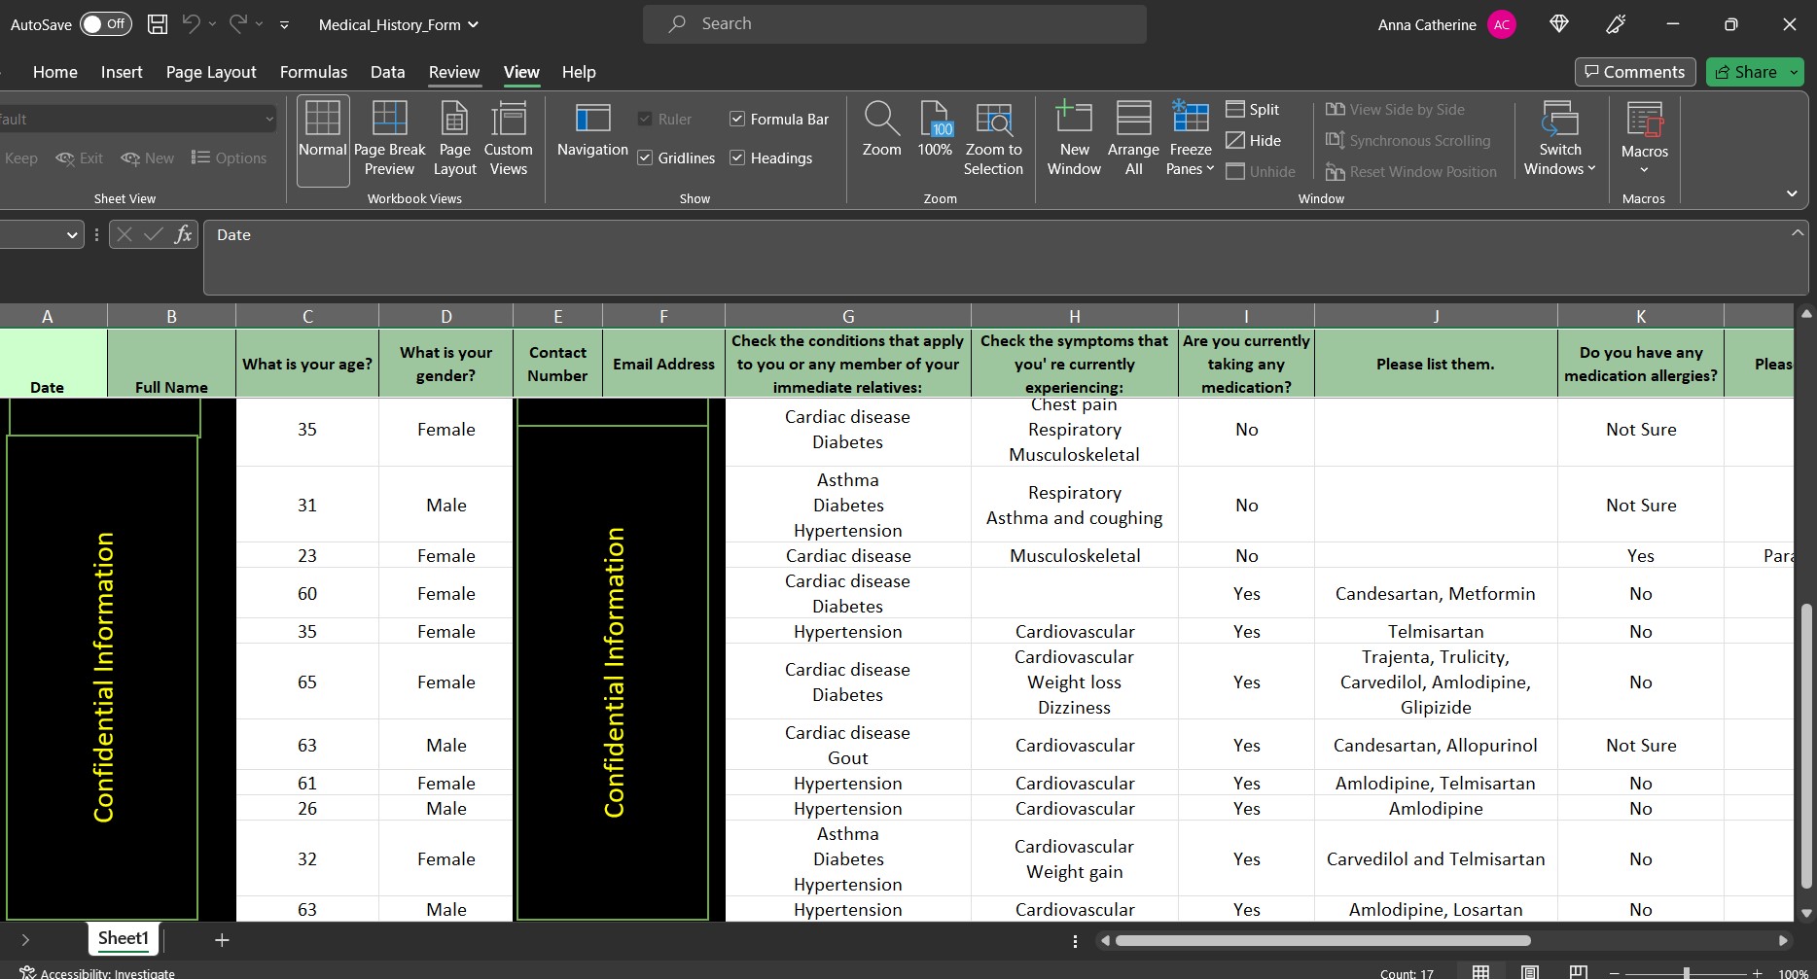
Task: Click sheet navigation arrow at bottom left
Action: (x=25, y=940)
